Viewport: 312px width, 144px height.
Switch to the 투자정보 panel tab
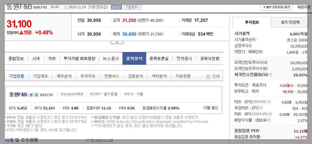[x=252, y=22]
